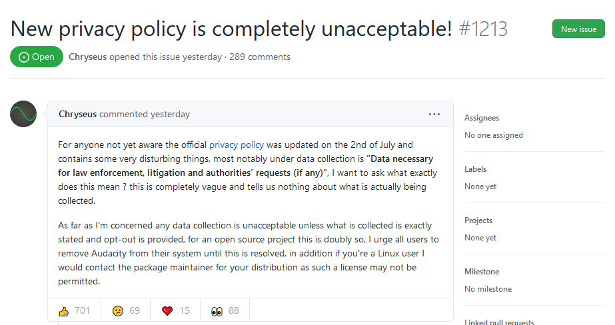Click the Linked pull requests heading

pyautogui.click(x=499, y=322)
